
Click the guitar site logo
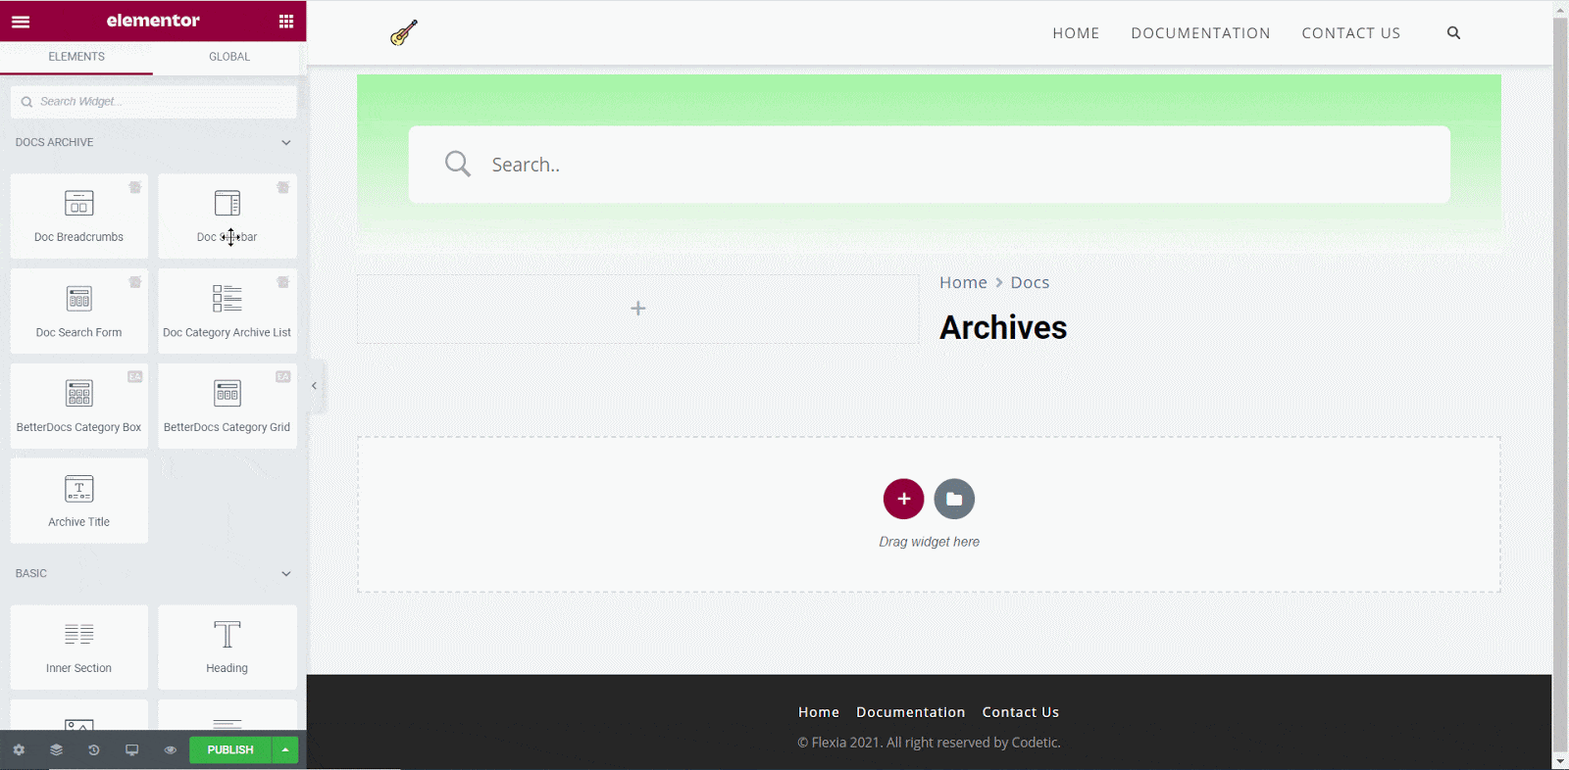(404, 33)
